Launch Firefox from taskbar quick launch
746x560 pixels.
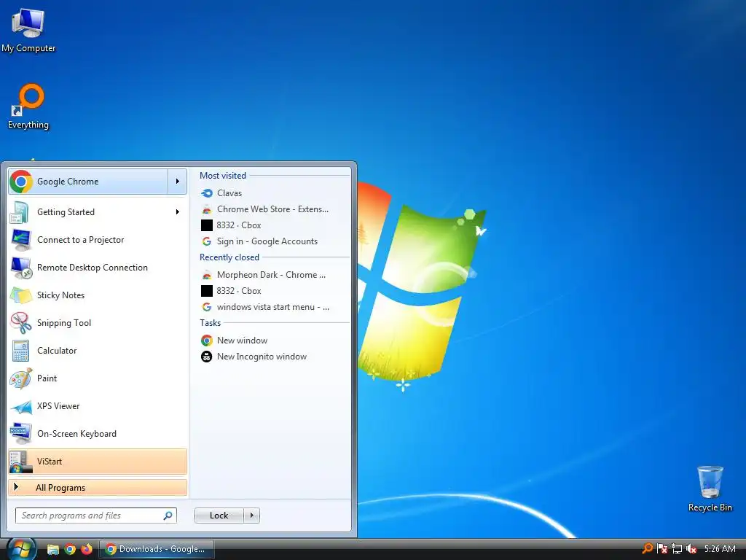(87, 550)
